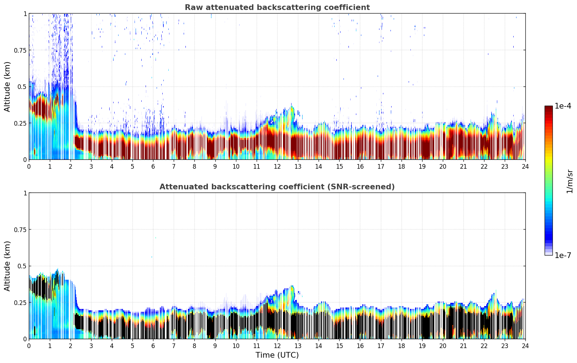Click the top plot's "Altitude (km)" axis label
The width and height of the screenshot is (577, 363).
(7, 86)
